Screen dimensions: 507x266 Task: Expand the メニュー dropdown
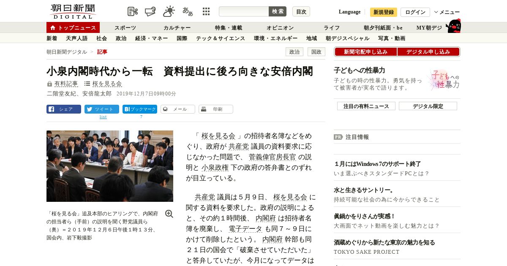tap(447, 12)
